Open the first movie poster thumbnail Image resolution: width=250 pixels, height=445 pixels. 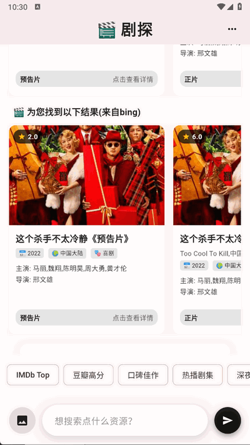click(x=86, y=175)
